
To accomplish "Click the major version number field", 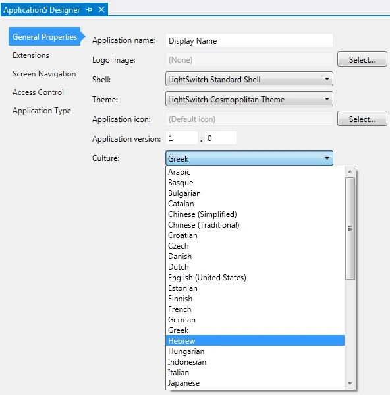I will tap(181, 138).
